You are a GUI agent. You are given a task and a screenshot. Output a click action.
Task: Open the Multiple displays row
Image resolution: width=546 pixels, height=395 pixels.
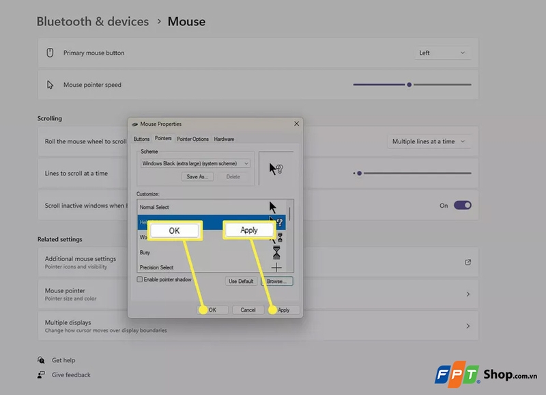point(258,326)
